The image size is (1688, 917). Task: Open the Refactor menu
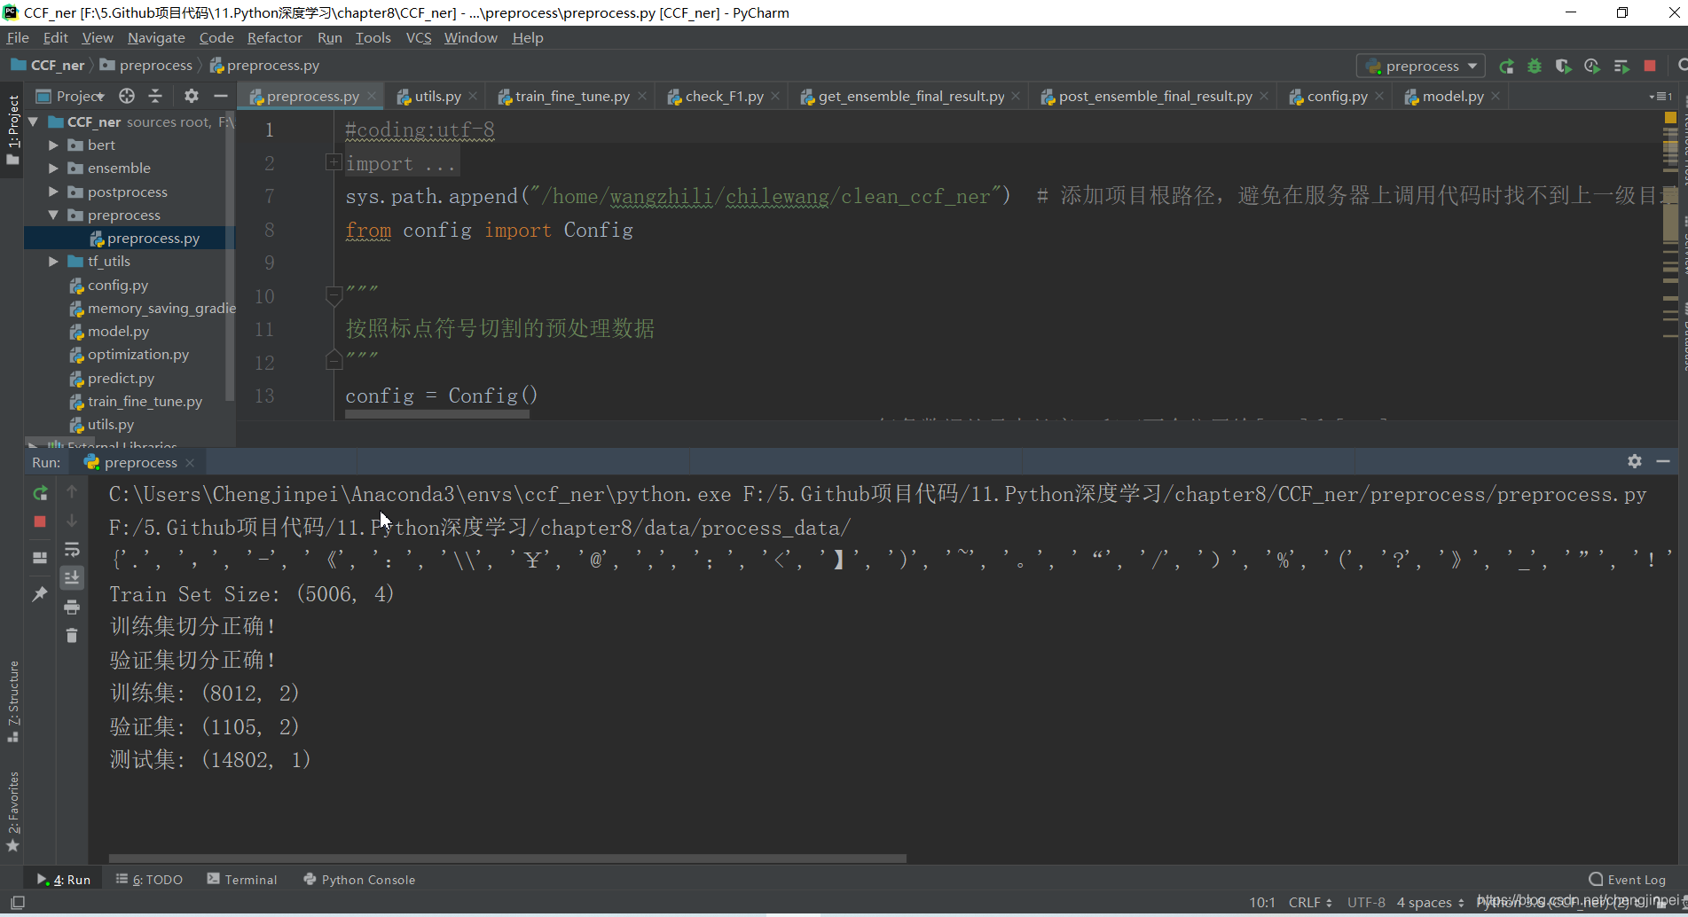coord(274,37)
